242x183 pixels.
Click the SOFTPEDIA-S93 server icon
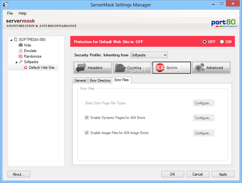coord(16,40)
